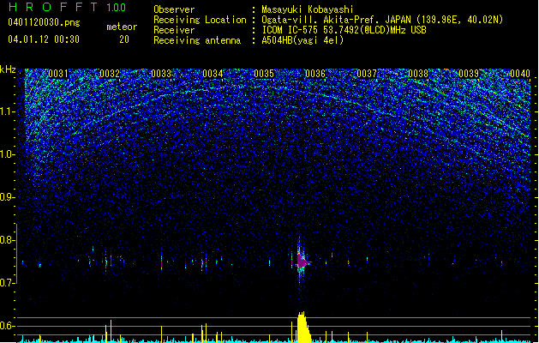Viewport: 539px width, 343px height.
Task: Click the 1.1 kHz axis tick label
Action: (x=7, y=111)
